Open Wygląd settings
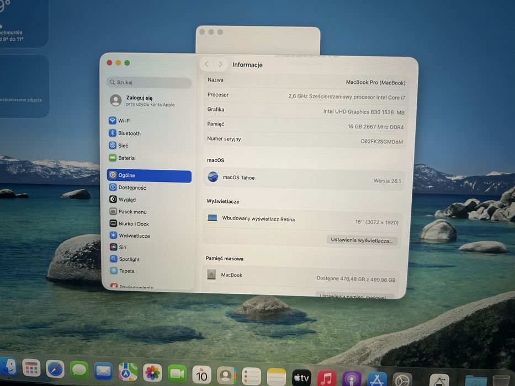 pos(123,199)
